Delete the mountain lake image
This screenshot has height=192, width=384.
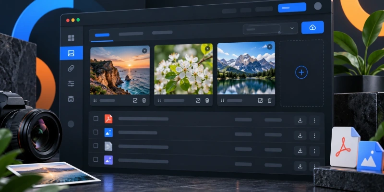point(270,100)
